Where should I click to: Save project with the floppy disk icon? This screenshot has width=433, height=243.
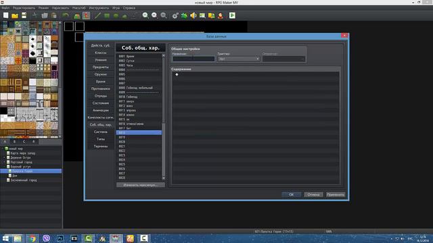24,16
